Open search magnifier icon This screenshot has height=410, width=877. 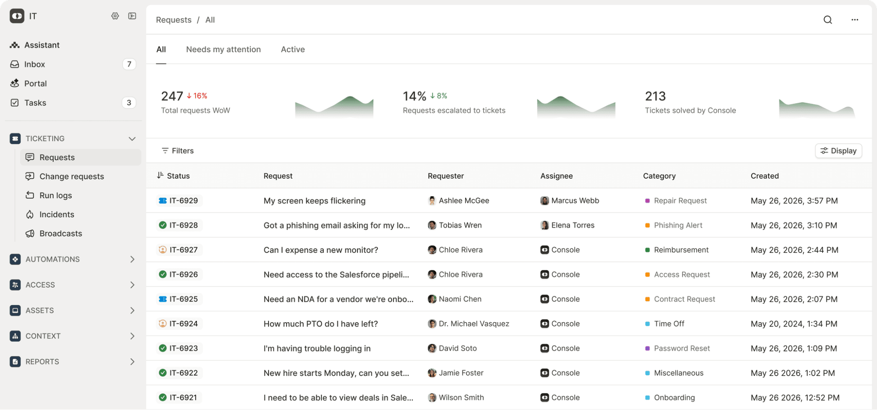pos(827,20)
